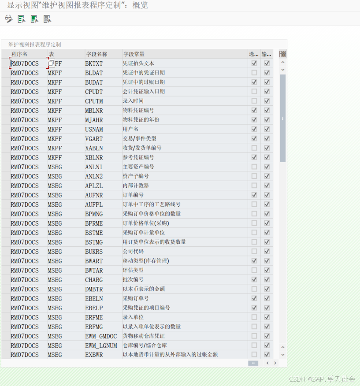The height and width of the screenshot is (386, 360).
Task: Toggle output-field checkbox for BWART row
Action: 267,261
